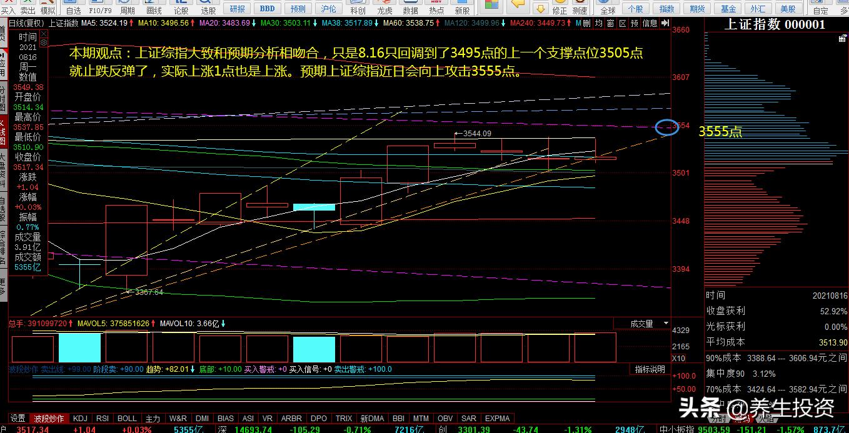Open the 全球 global markets tool
The image size is (849, 433).
point(607,7)
